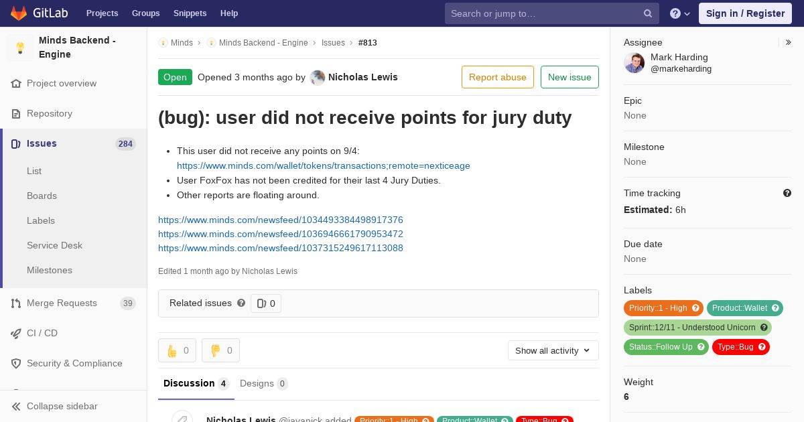Open Boards in the sidebar

[42, 196]
